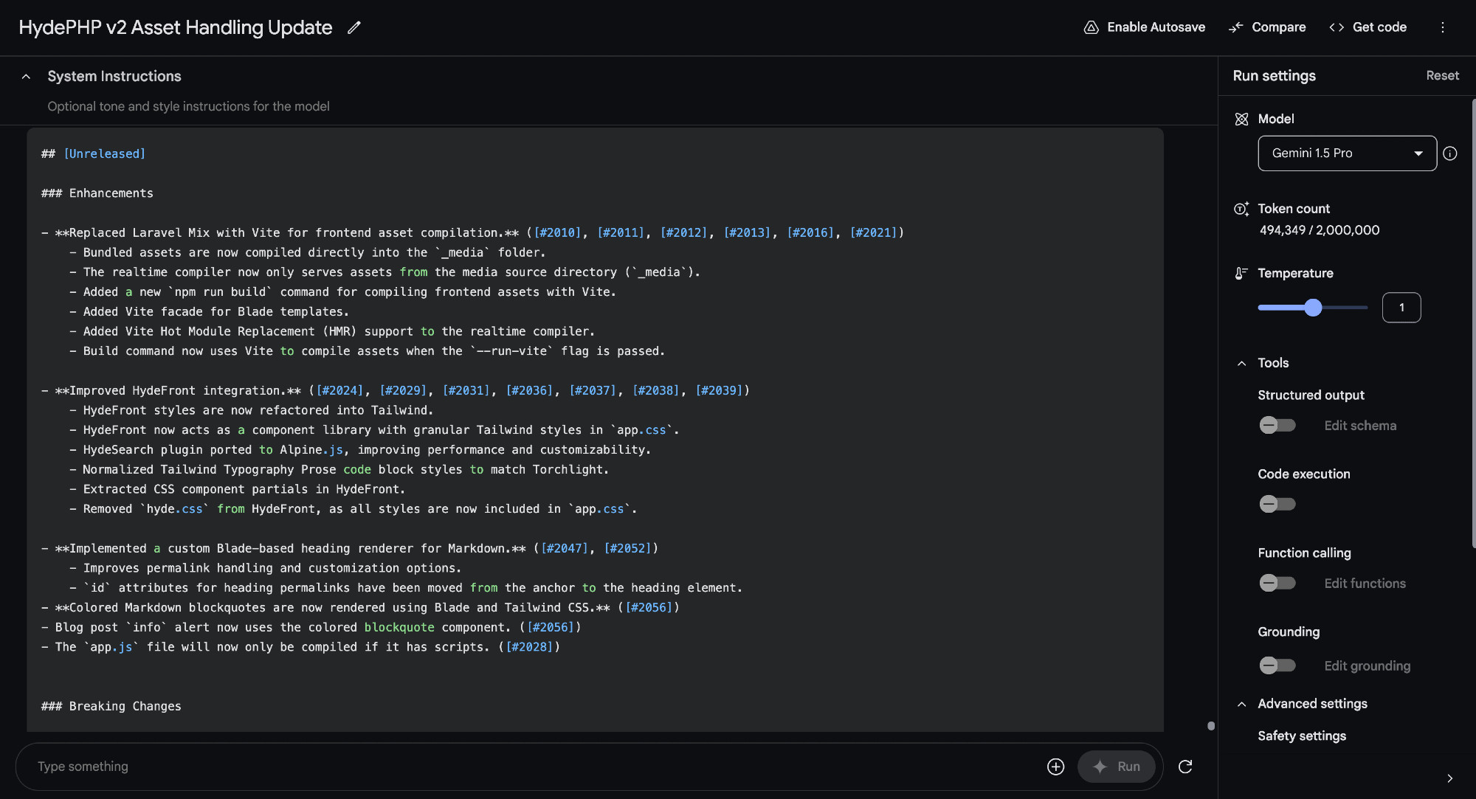Click the Type something prompt input
Viewport: 1476px width, 799px height.
pos(535,767)
